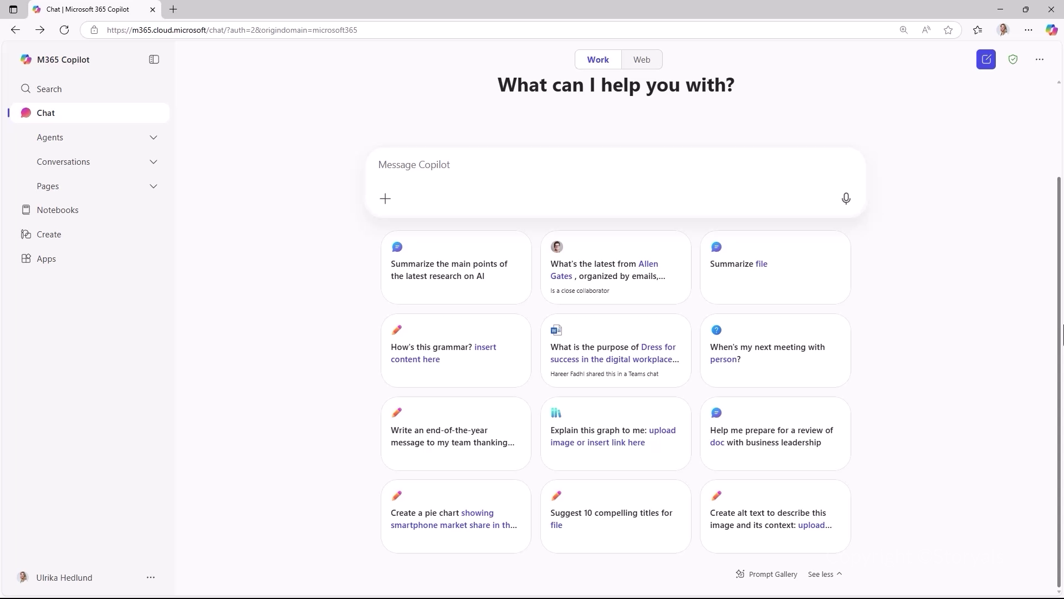Open the browser profile avatar
The width and height of the screenshot is (1064, 599).
click(x=1003, y=30)
